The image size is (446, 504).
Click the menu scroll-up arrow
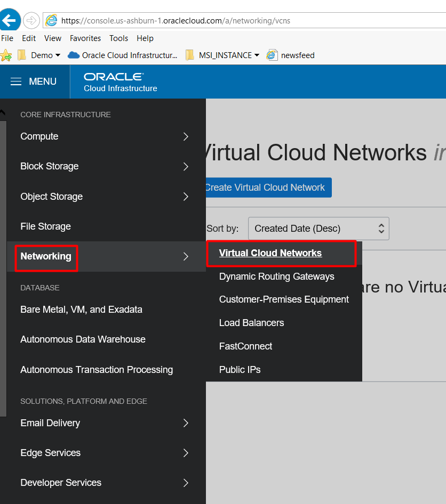pyautogui.click(x=3, y=112)
